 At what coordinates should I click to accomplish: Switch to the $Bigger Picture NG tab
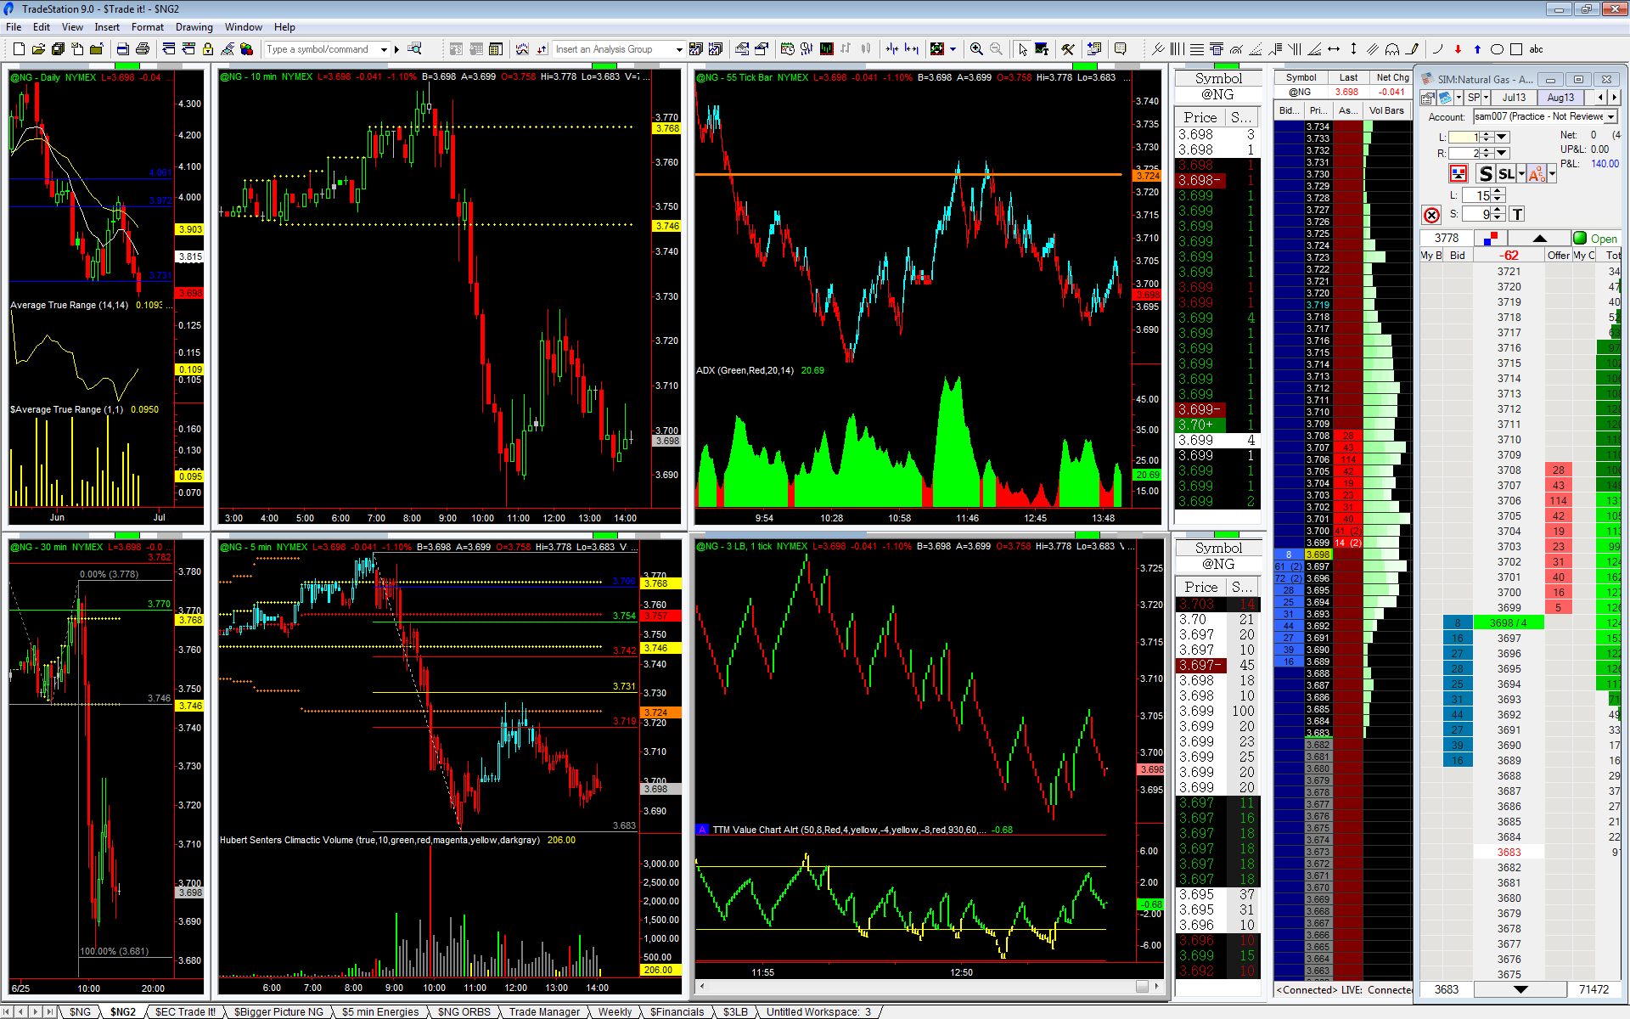(278, 1011)
